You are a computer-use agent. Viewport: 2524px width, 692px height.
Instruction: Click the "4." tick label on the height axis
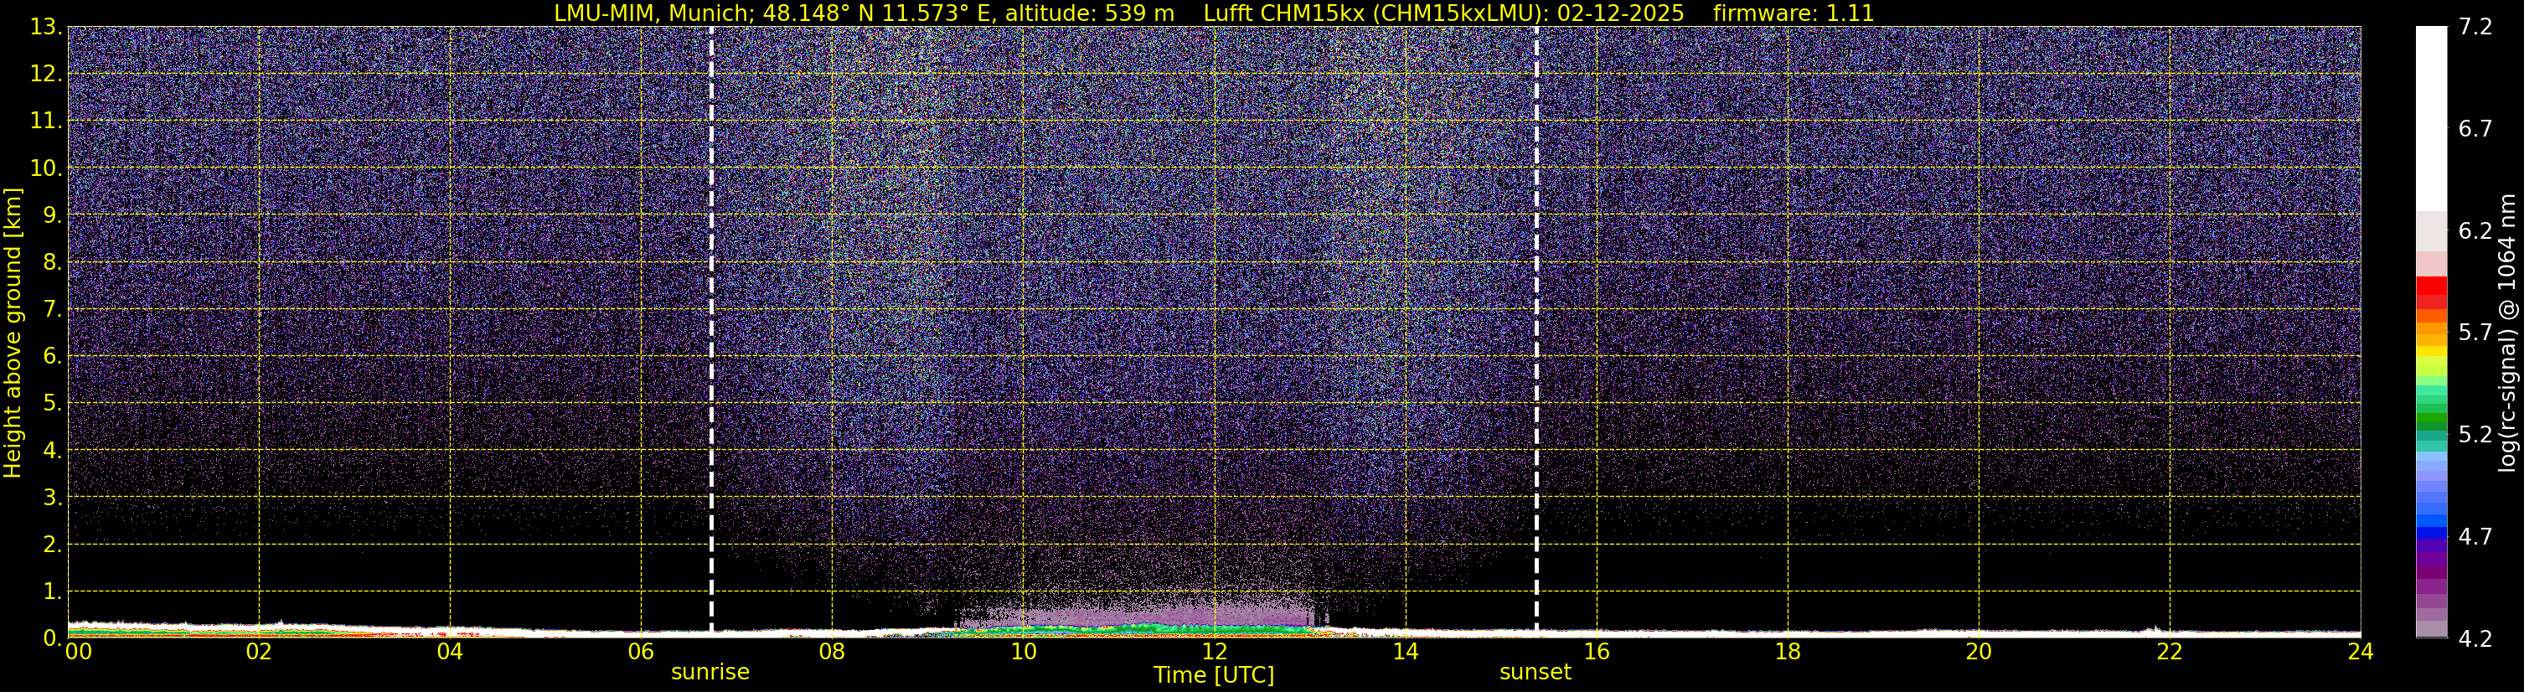52,450
